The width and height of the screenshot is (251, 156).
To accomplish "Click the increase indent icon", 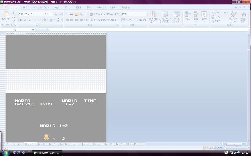I will [x=86, y=20].
